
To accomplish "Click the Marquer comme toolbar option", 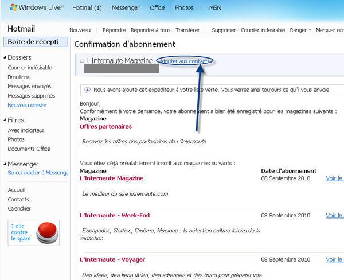I will coord(330,30).
